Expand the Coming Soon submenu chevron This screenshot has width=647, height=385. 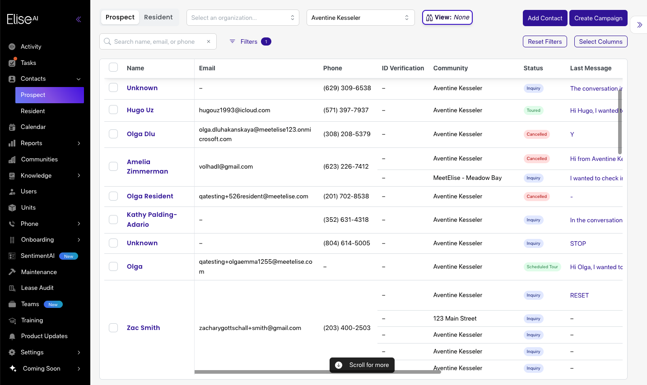click(79, 369)
